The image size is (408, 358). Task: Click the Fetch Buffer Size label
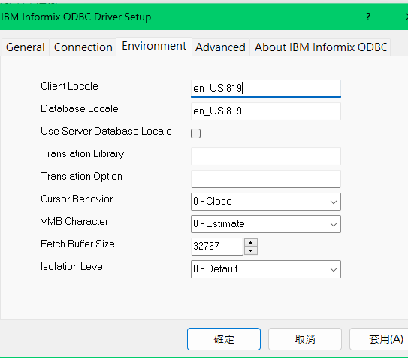tap(77, 244)
